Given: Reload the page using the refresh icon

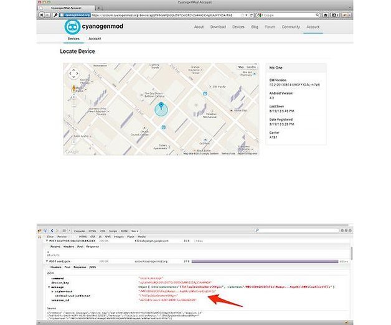Looking at the screenshot, I should 252,15.
